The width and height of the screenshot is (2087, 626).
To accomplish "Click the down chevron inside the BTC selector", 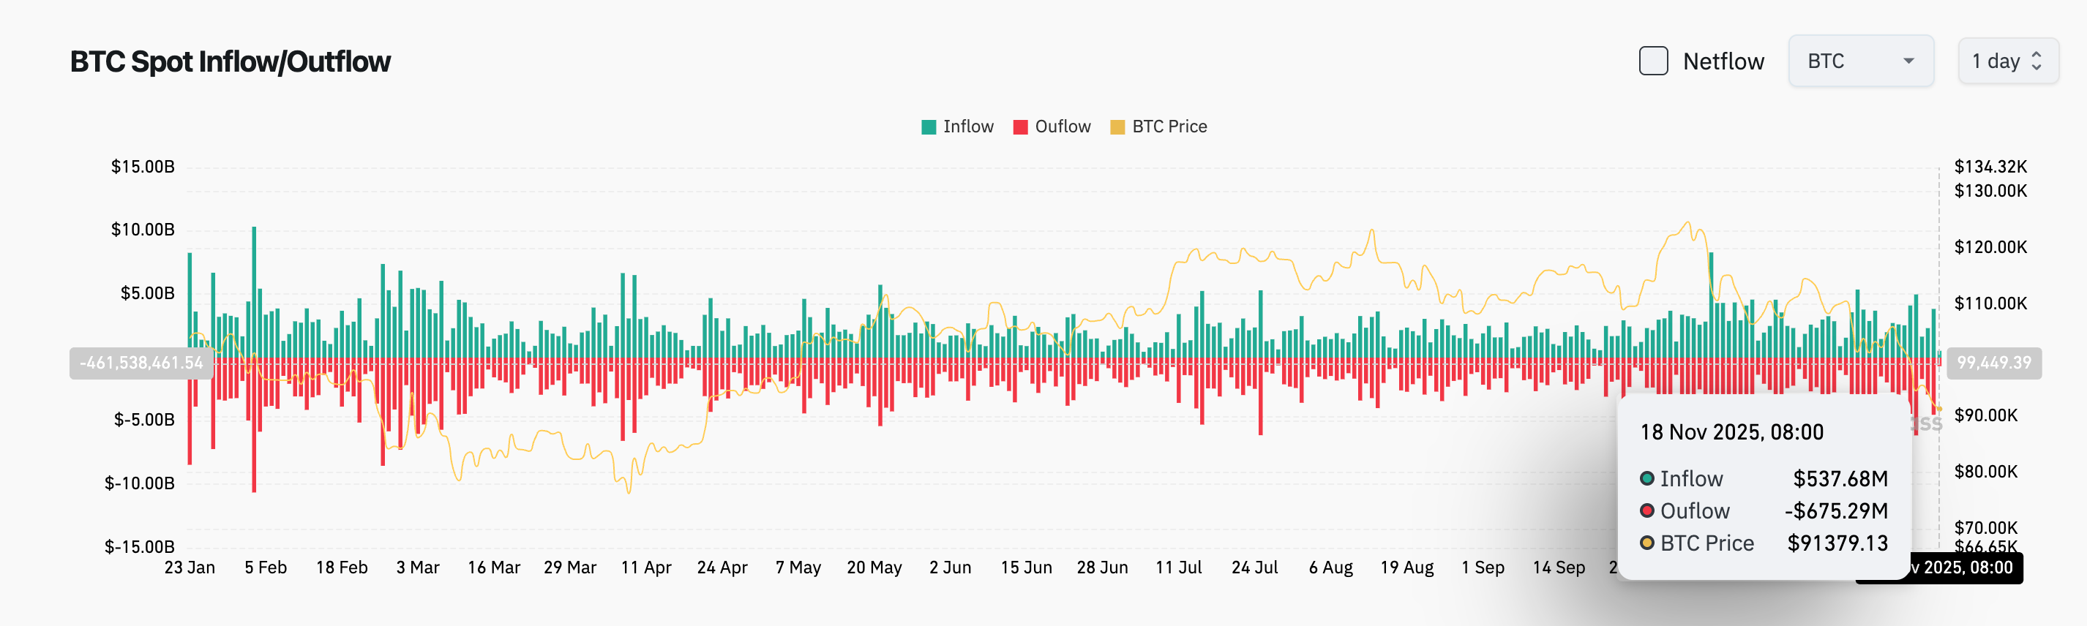I will [x=1911, y=61].
